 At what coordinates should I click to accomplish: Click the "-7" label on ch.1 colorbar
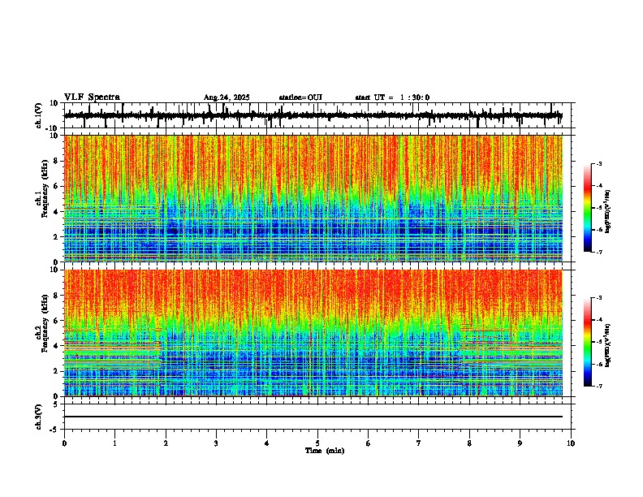click(x=598, y=252)
